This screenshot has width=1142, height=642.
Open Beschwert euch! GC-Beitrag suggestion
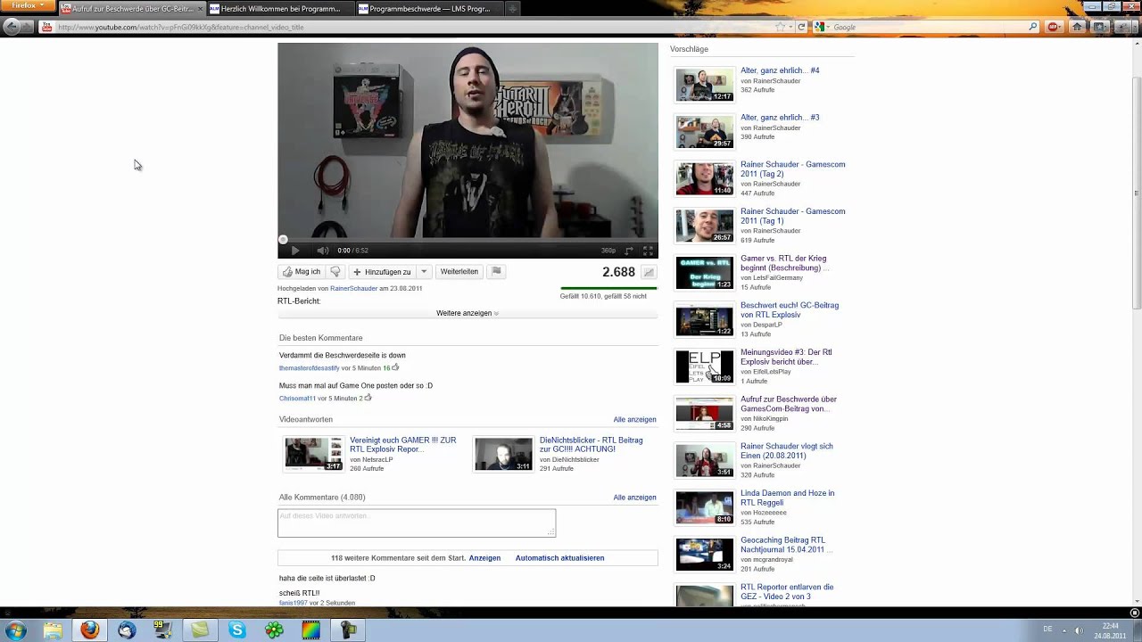click(790, 310)
